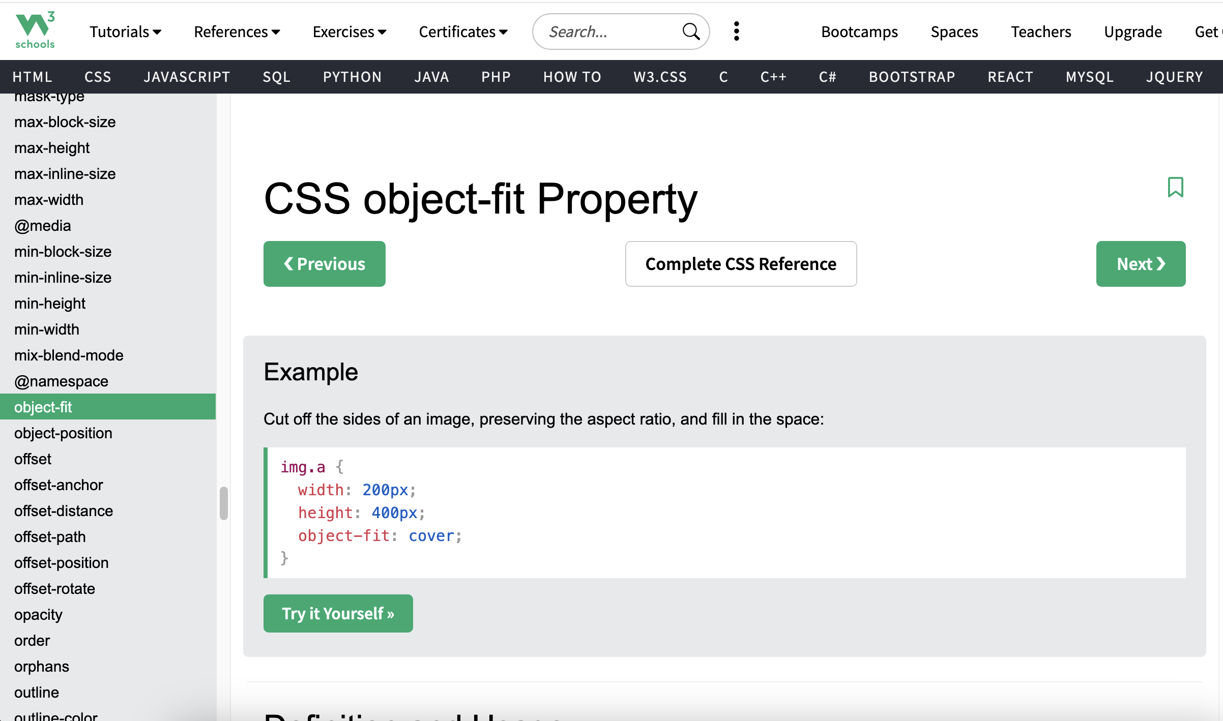The image size is (1223, 721).
Task: Click Try it Yourself to run the example
Action: [x=338, y=613]
